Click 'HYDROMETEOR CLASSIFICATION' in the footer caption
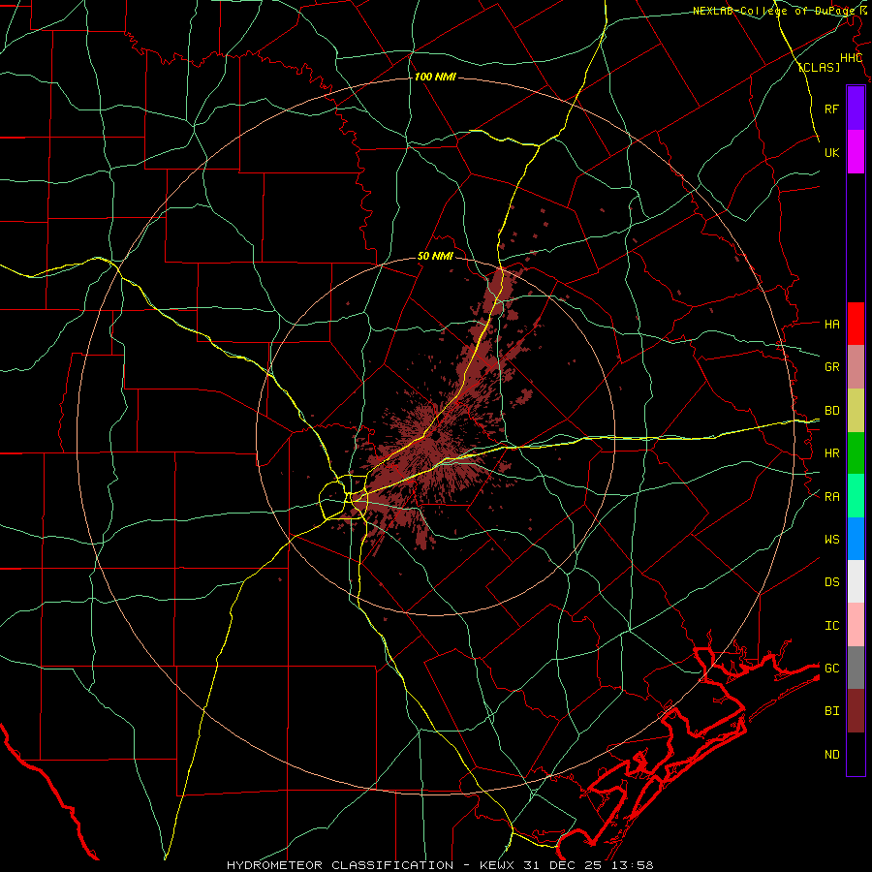Viewport: 872px width, 872px height. 340,865
